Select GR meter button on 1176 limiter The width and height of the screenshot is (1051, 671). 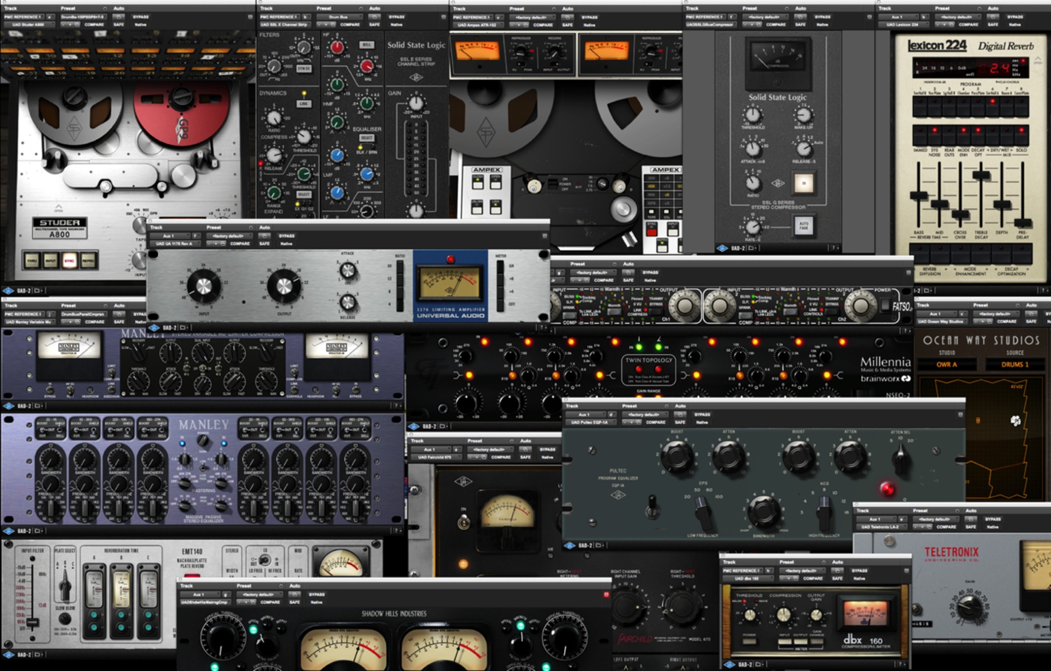pos(500,266)
